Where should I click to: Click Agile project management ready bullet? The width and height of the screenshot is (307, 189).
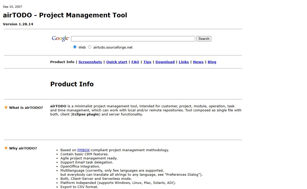coord(89,158)
